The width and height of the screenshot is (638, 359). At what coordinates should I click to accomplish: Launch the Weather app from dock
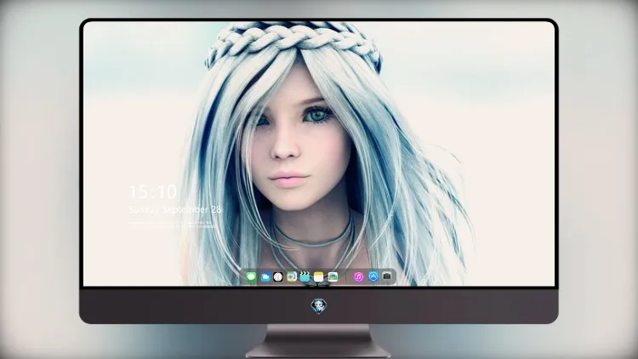265,276
